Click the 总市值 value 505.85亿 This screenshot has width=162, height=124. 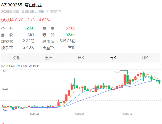[x=67, y=41]
